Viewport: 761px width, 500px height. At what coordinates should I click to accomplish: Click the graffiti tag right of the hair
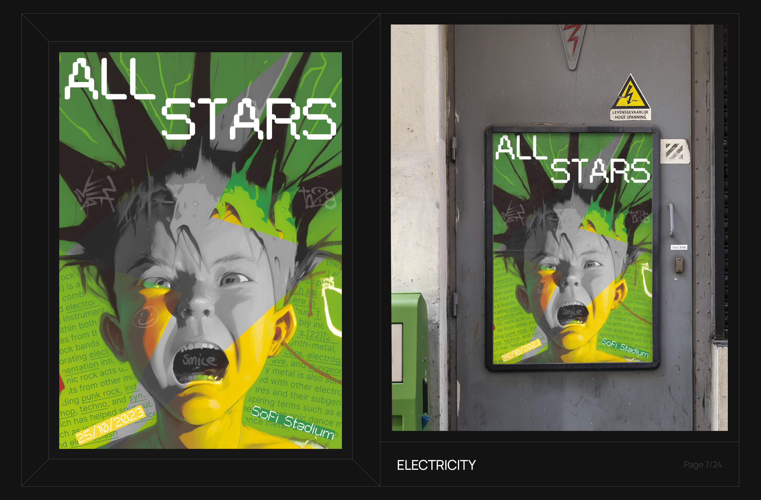[x=317, y=197]
